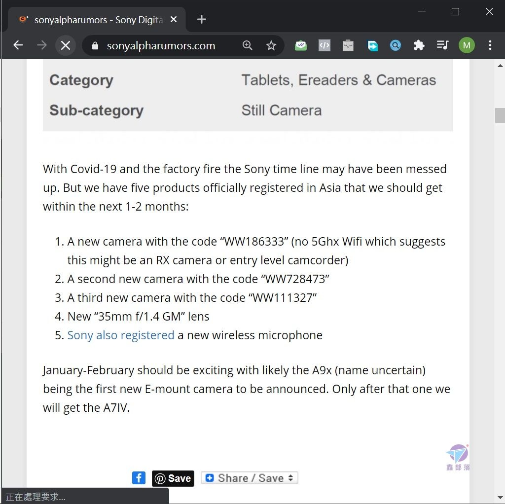The width and height of the screenshot is (505, 504).
Task: Close the sonyalpharumors tab
Action: pos(174,20)
